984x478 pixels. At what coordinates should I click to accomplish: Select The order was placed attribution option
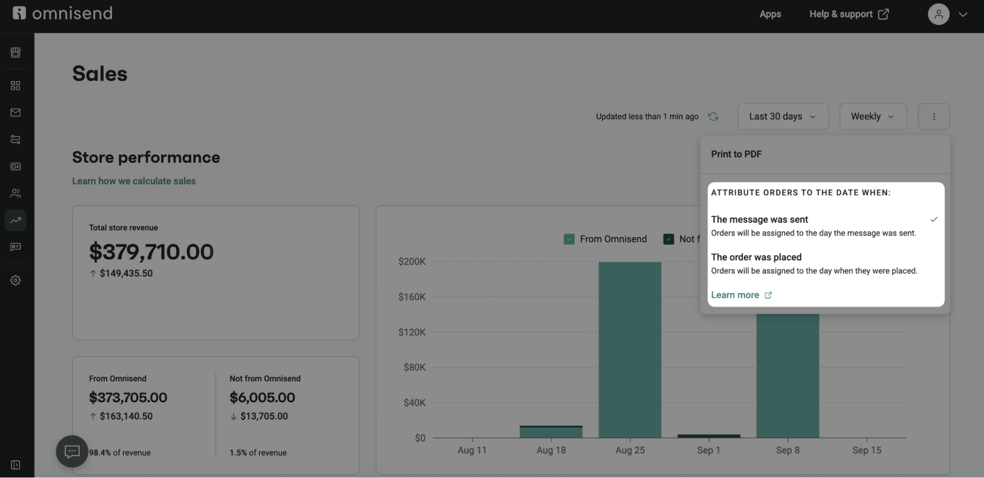(757, 257)
